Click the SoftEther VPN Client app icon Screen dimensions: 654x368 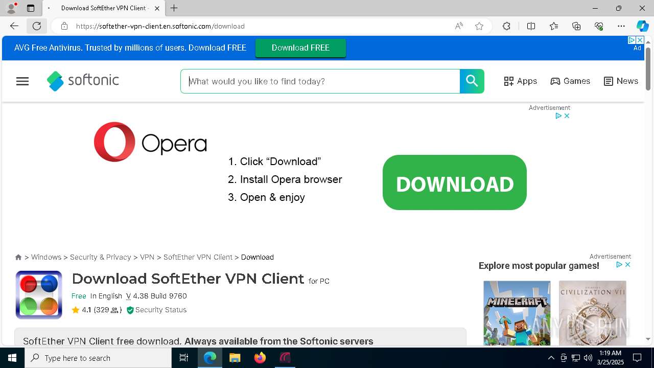(x=39, y=295)
